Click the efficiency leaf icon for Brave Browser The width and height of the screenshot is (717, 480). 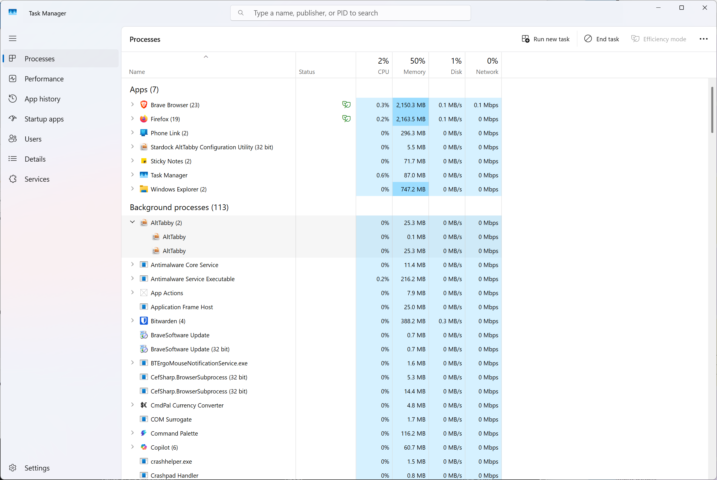click(346, 105)
